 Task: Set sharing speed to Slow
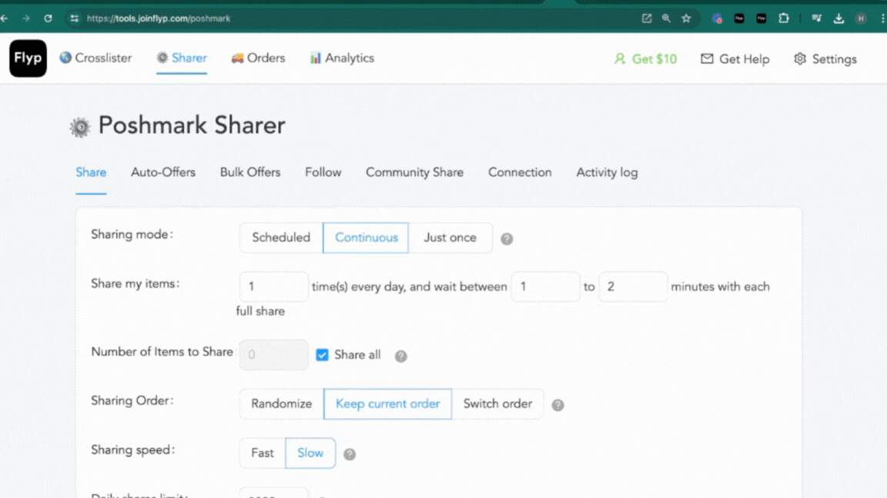coord(310,453)
